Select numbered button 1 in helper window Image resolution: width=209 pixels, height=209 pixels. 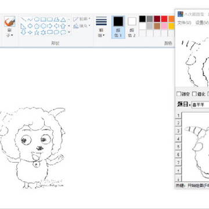pos(178,116)
